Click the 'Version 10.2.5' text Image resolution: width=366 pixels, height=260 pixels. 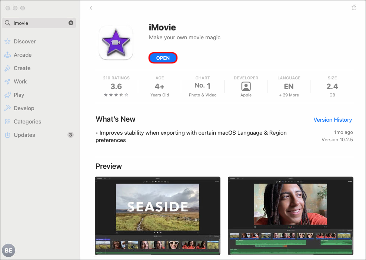pyautogui.click(x=337, y=140)
